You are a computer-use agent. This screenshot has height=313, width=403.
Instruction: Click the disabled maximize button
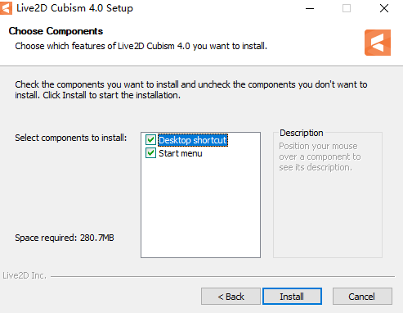pyautogui.click(x=347, y=8)
